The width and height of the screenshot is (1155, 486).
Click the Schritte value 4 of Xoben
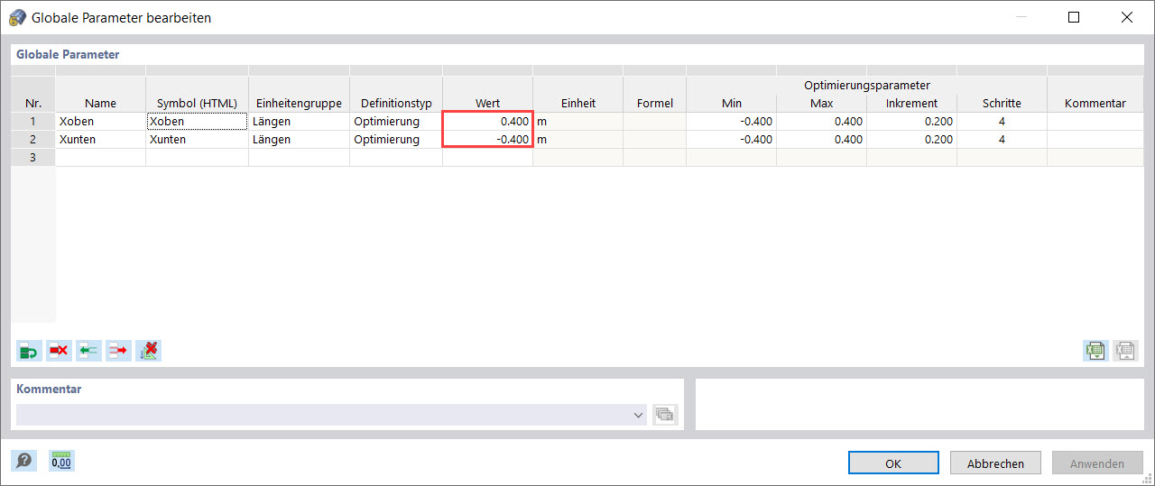1002,121
